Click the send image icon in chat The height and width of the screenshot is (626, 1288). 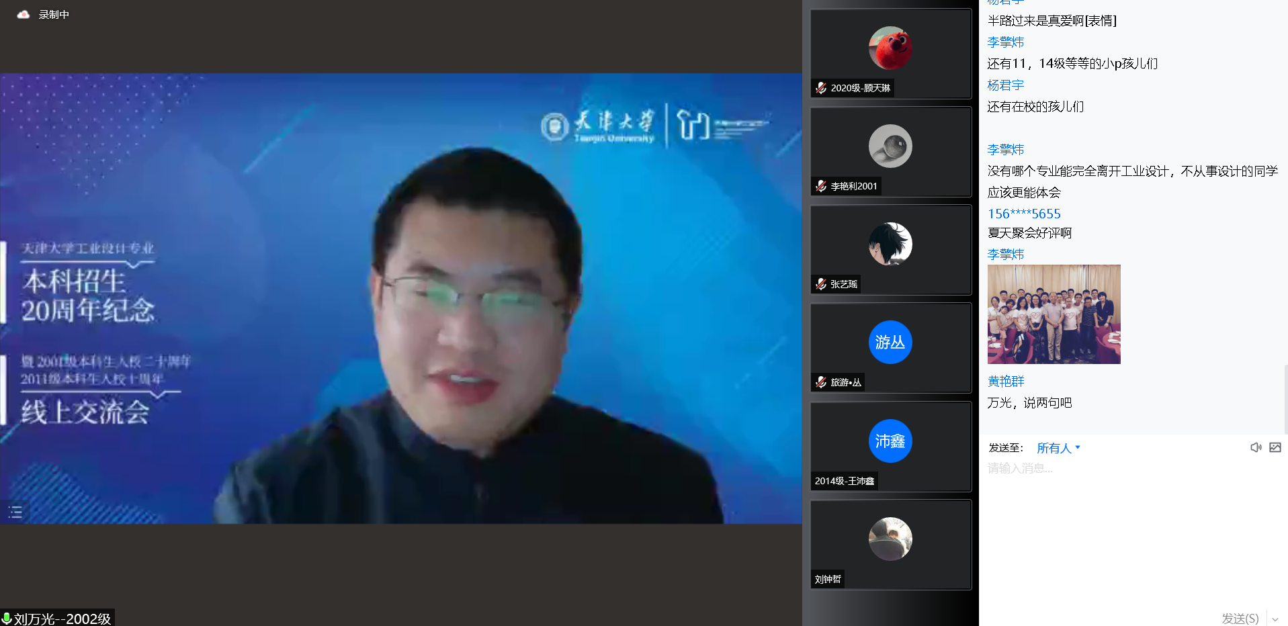click(x=1275, y=447)
